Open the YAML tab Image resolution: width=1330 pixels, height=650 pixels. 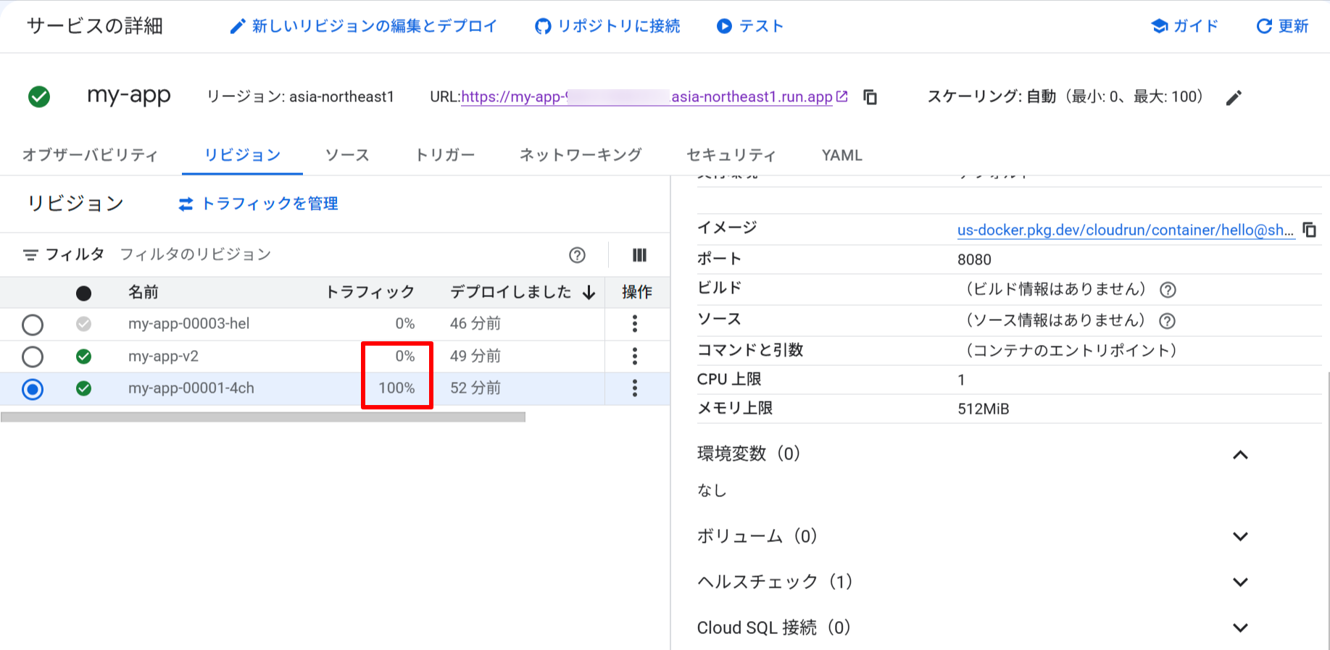(841, 155)
